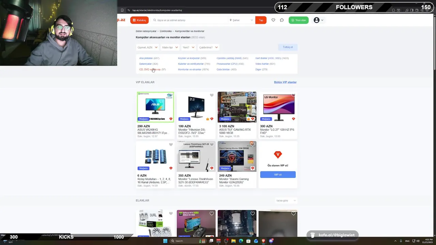The height and width of the screenshot is (245, 436).
Task: Expand the Qiymət, AZN filter
Action: (147, 47)
